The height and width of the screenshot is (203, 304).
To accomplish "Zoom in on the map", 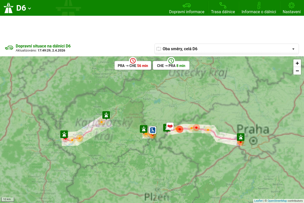I will 297,63.
